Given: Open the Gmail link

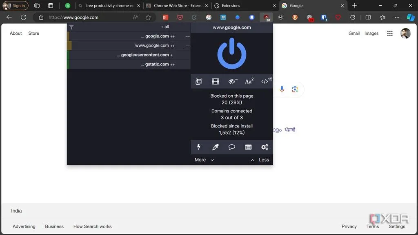Looking at the screenshot, I should 354,34.
